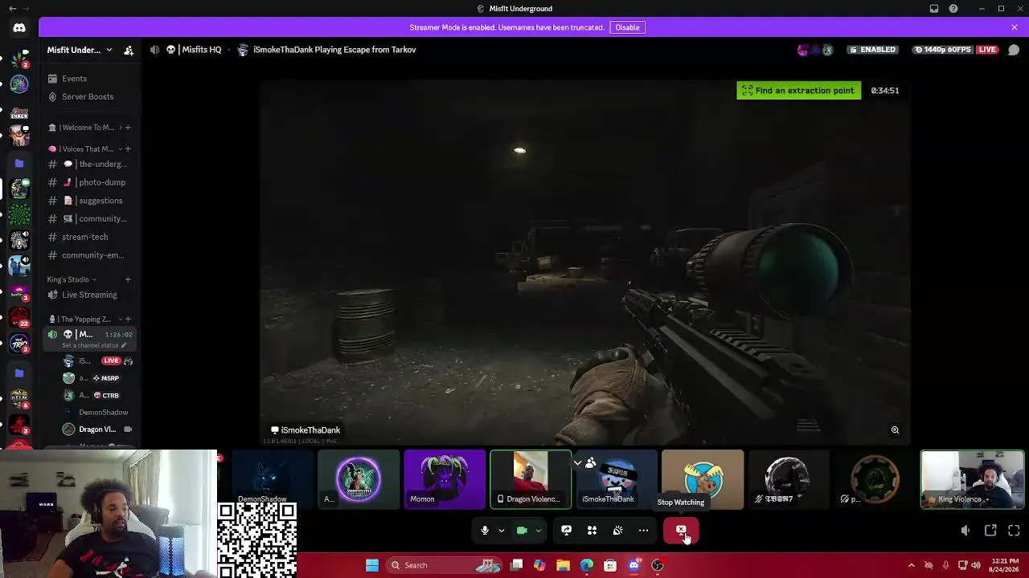Image resolution: width=1029 pixels, height=578 pixels.
Task: Open the chat bubble icon in header
Action: (x=1014, y=50)
